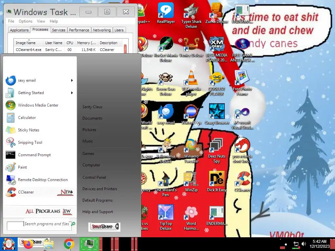This screenshot has height=251, width=335.
Task: Click the Shut Down button
Action: click(x=102, y=226)
